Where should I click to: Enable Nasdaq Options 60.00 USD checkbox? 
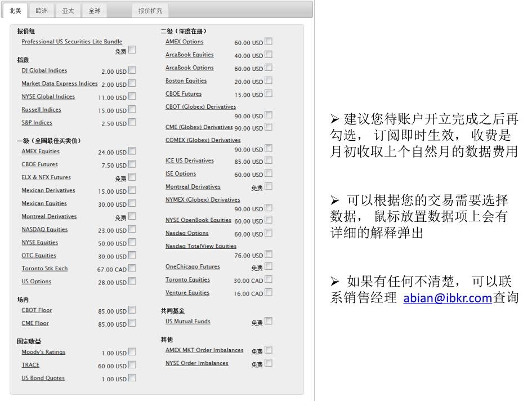pos(269,233)
